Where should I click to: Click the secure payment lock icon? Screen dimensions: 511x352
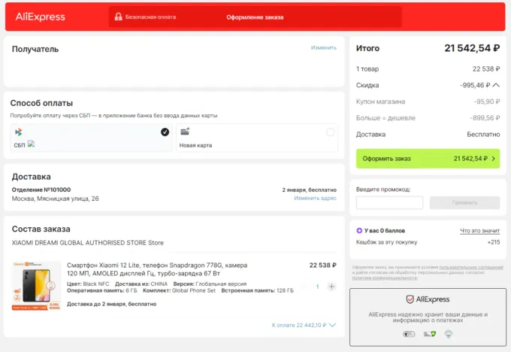(118, 17)
